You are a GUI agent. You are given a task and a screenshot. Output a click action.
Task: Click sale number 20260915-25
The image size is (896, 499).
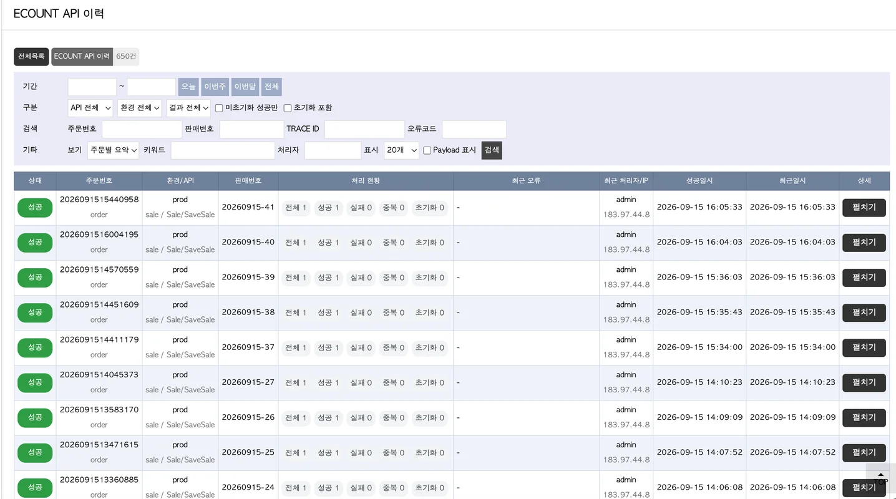click(248, 452)
